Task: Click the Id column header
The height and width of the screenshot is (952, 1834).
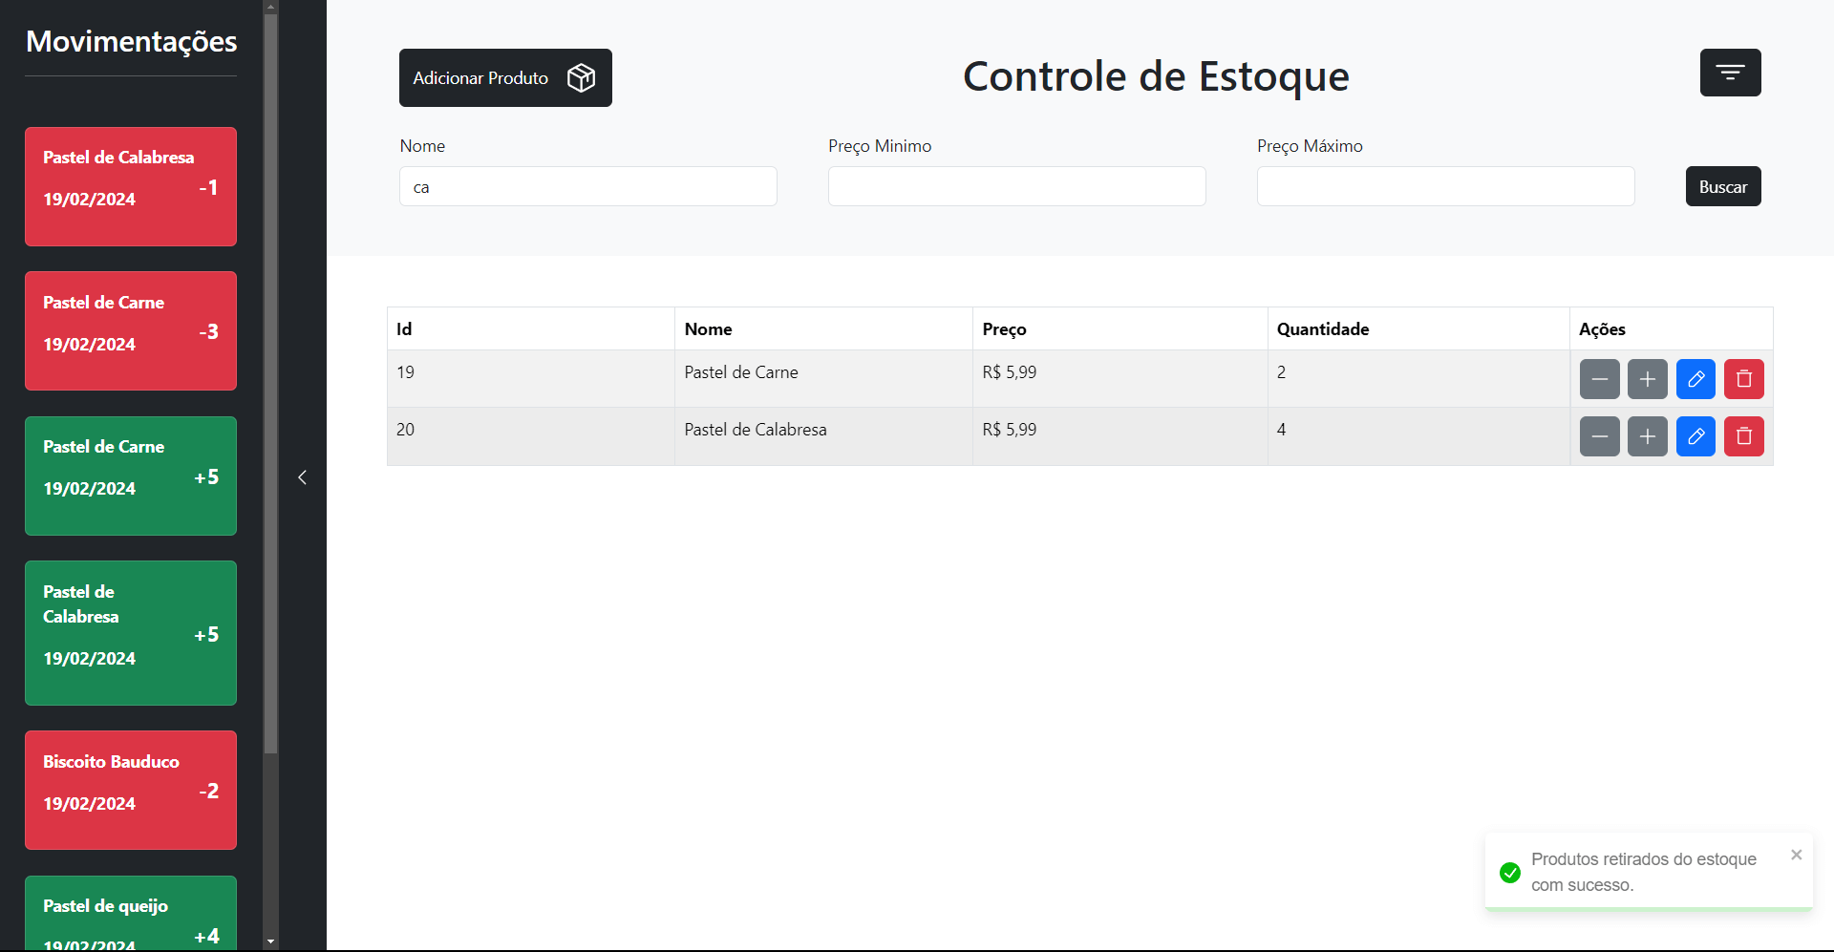Action: 531,328
